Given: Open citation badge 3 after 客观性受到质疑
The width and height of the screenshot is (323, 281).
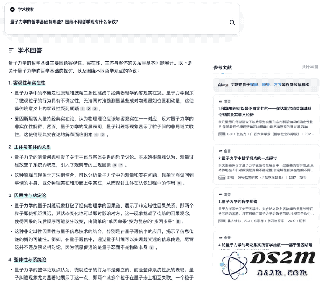Looking at the screenshot, I should 95,109.
